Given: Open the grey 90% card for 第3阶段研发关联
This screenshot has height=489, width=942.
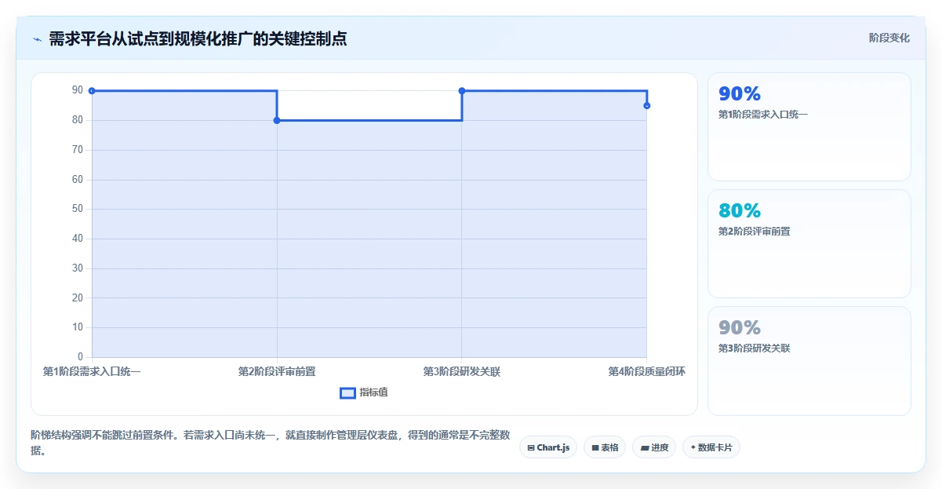Looking at the screenshot, I should click(x=809, y=361).
